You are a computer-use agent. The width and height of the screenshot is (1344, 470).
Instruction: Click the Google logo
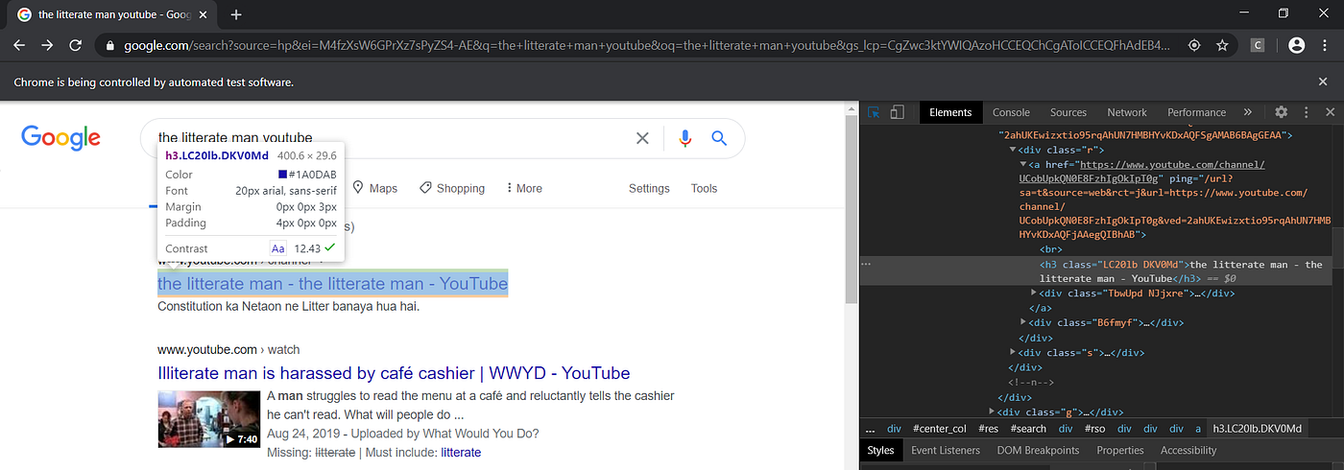point(60,138)
